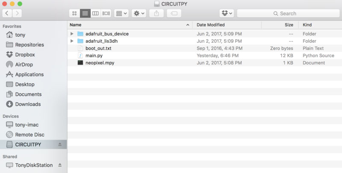This screenshot has width=342, height=173.
Task: Expand the adafruit_bus_device folder
Action: pos(72,34)
